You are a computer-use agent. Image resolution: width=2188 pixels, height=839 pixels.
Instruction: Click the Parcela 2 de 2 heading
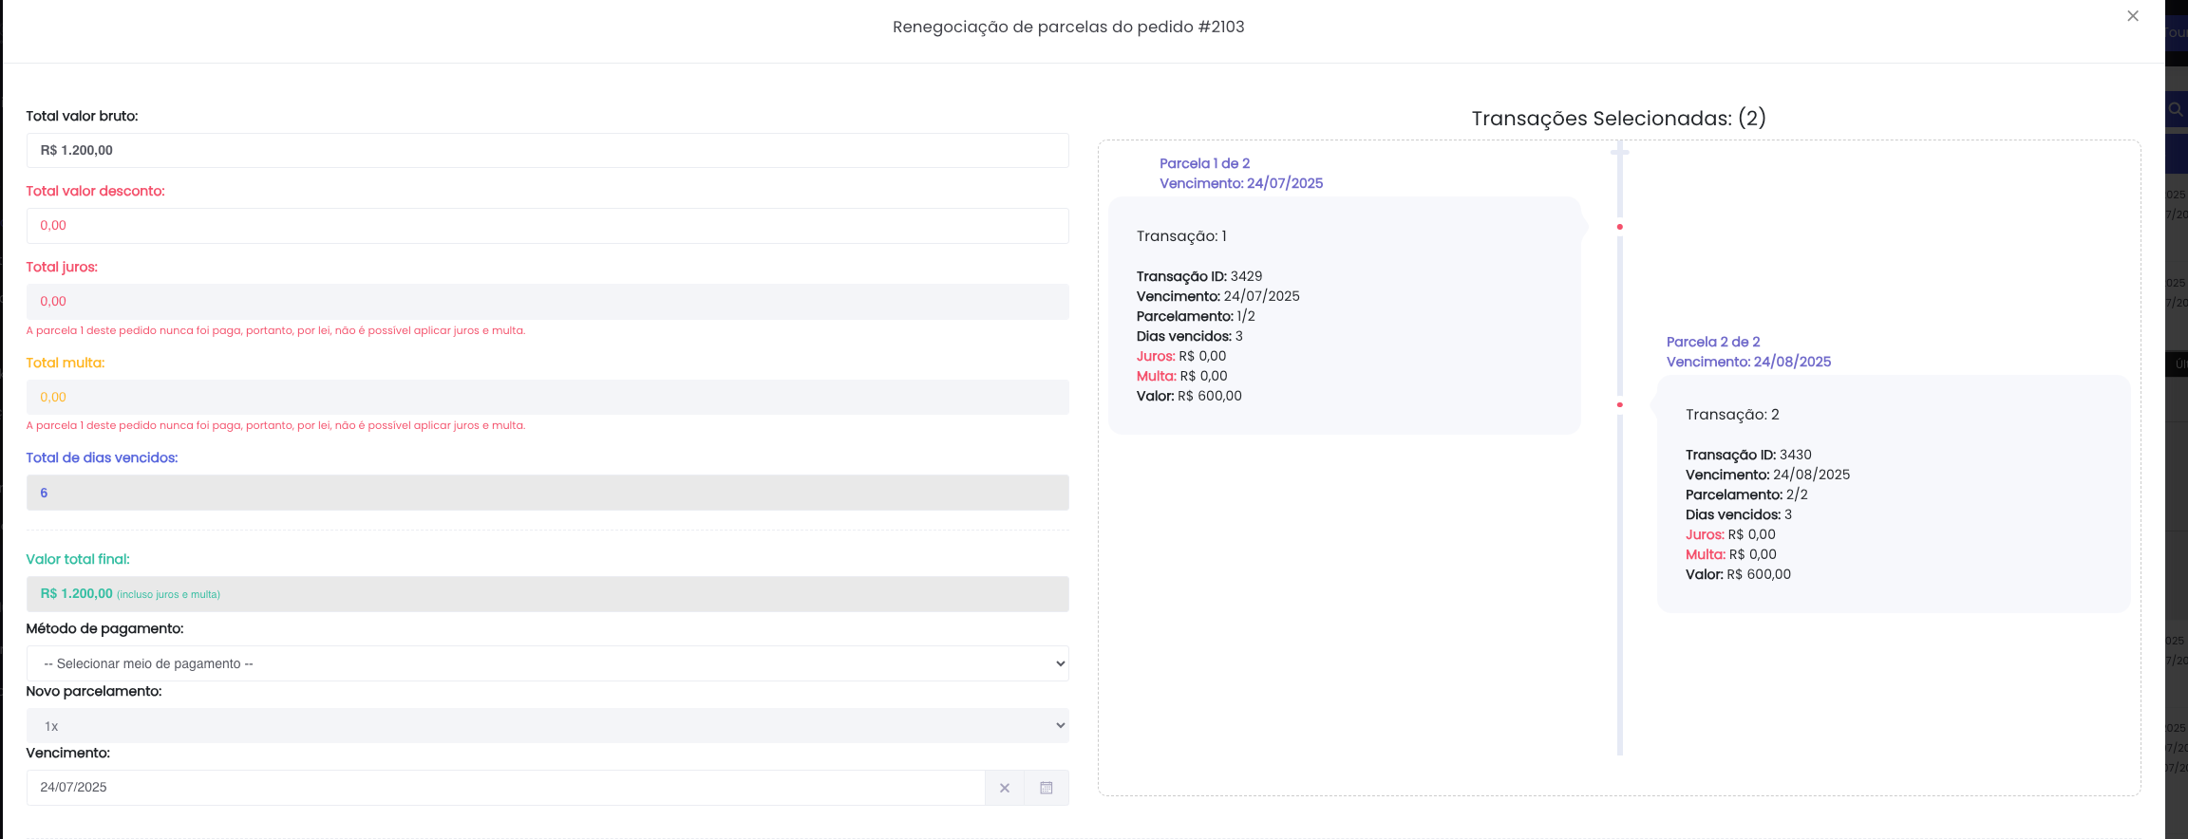[x=1712, y=342]
